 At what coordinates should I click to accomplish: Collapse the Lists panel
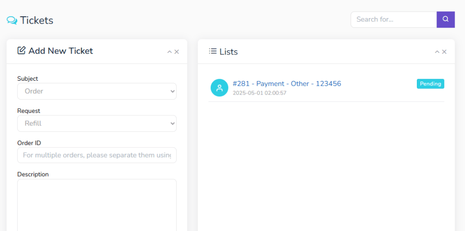[437, 52]
